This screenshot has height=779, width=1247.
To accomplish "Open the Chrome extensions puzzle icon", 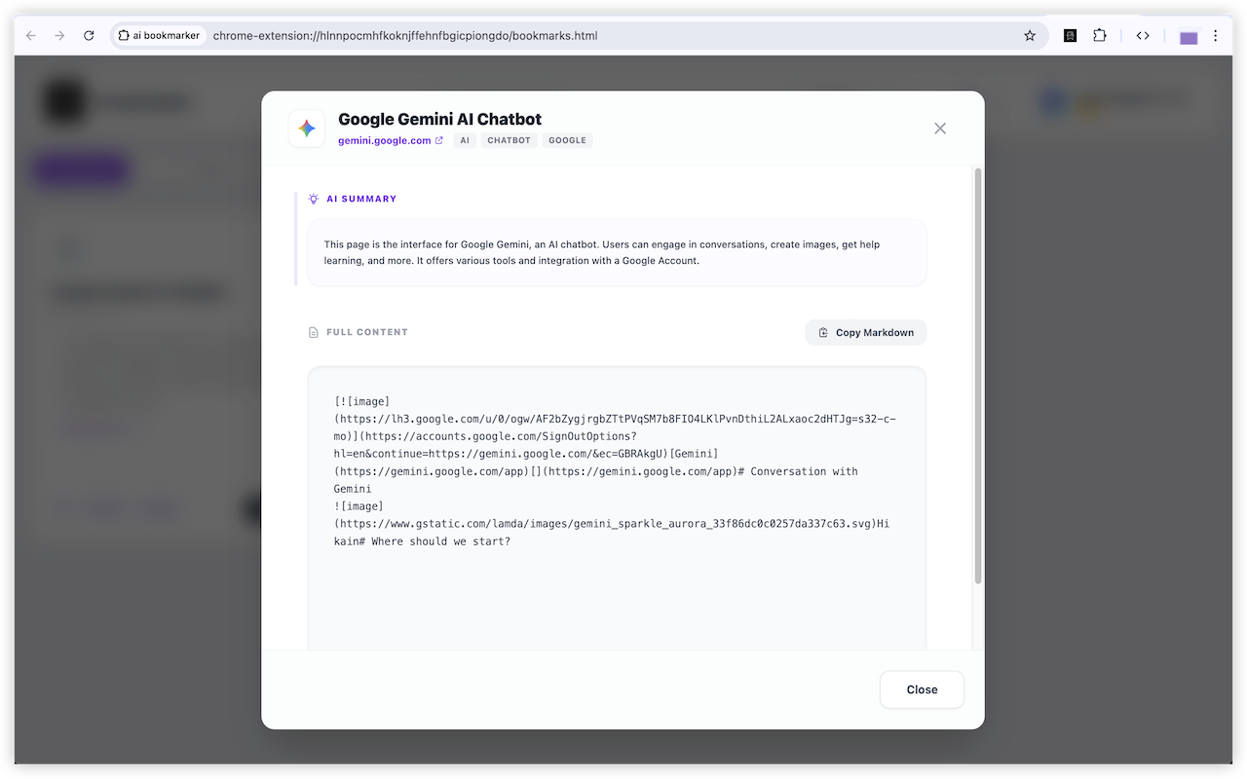I will coord(1099,35).
